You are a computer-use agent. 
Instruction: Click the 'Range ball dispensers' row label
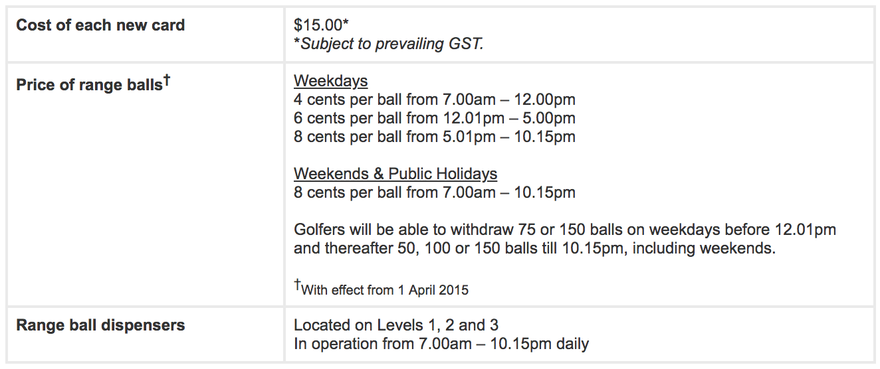pos(100,325)
